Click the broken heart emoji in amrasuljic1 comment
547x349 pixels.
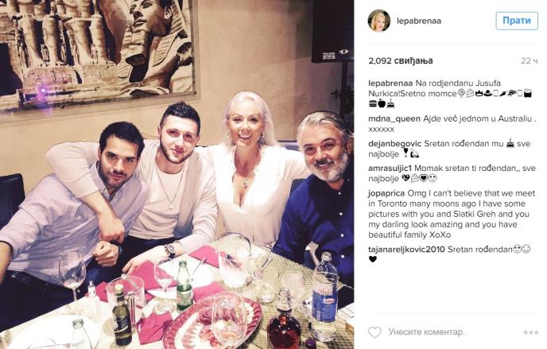405,178
